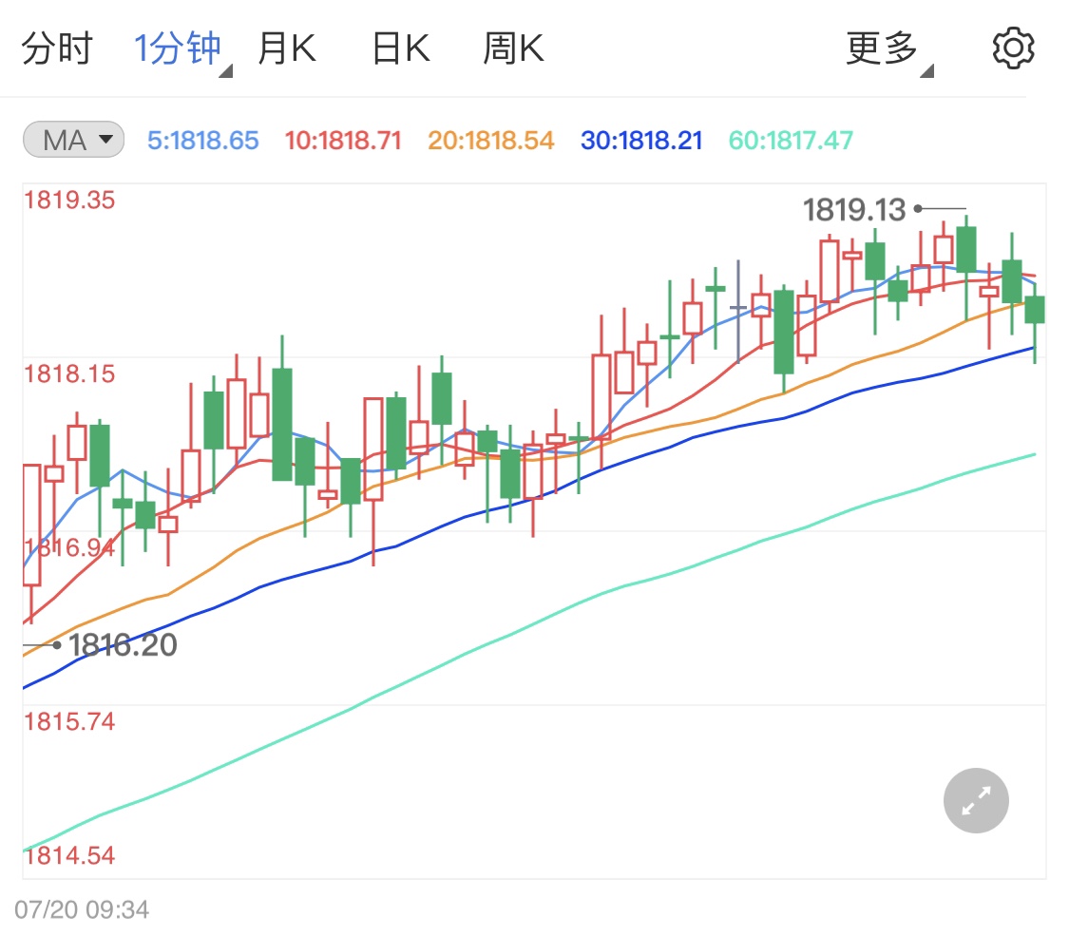Click the timestamp 07/20 09:34
1069x937 pixels.
point(82,909)
